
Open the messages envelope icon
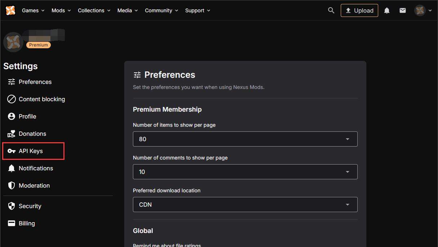pos(403,11)
